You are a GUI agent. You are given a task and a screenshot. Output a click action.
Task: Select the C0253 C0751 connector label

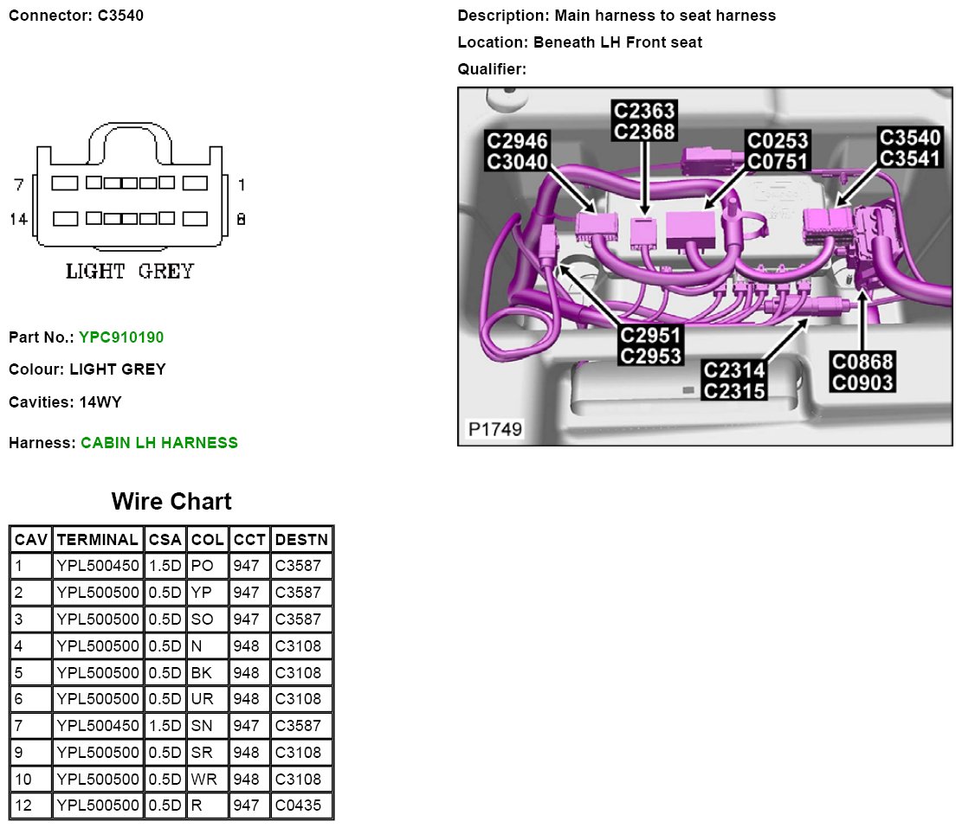click(777, 151)
